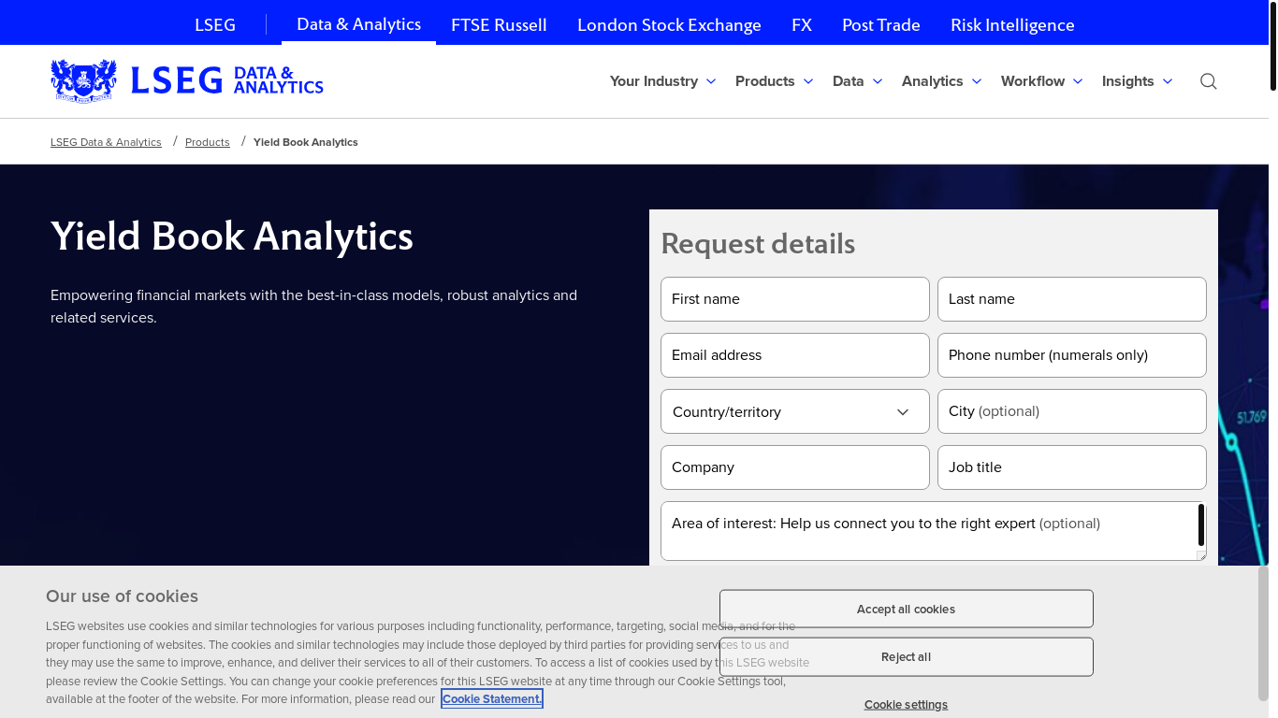Click the cookie banner scrollbar

click(1264, 633)
